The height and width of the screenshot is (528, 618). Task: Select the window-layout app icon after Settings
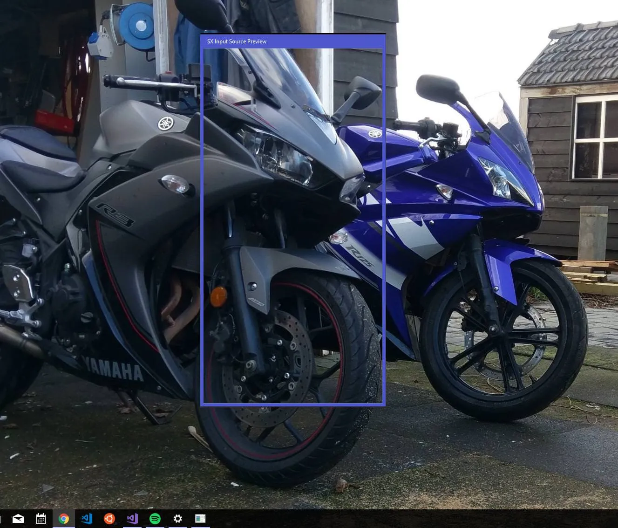(x=200, y=519)
